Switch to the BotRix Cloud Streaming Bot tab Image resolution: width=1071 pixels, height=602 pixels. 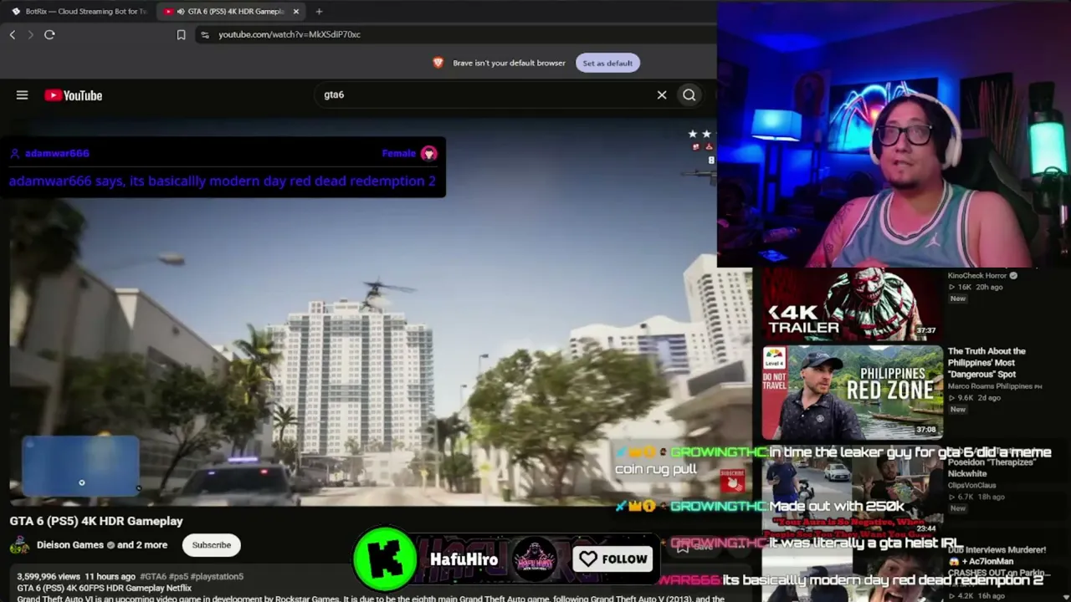pos(79,12)
